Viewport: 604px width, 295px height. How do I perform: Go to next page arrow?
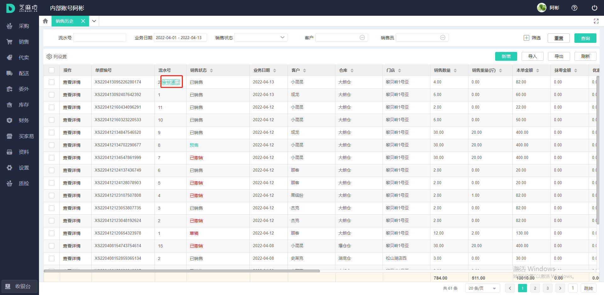560,288
